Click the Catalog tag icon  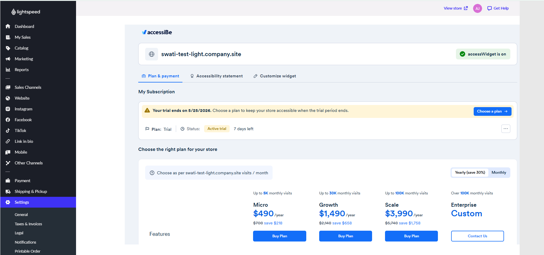[8, 48]
